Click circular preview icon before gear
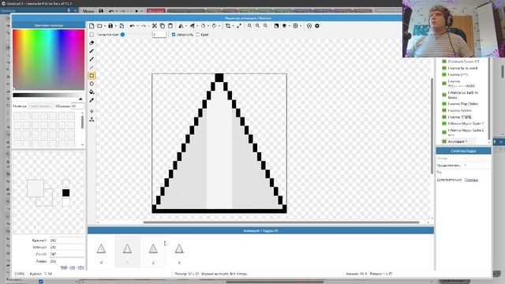Viewport: 505px width, 284px height. point(309,26)
